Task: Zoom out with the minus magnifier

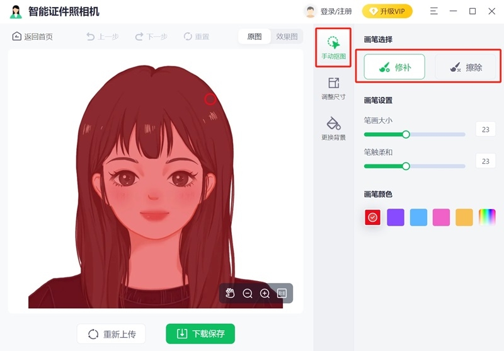Action: point(248,293)
